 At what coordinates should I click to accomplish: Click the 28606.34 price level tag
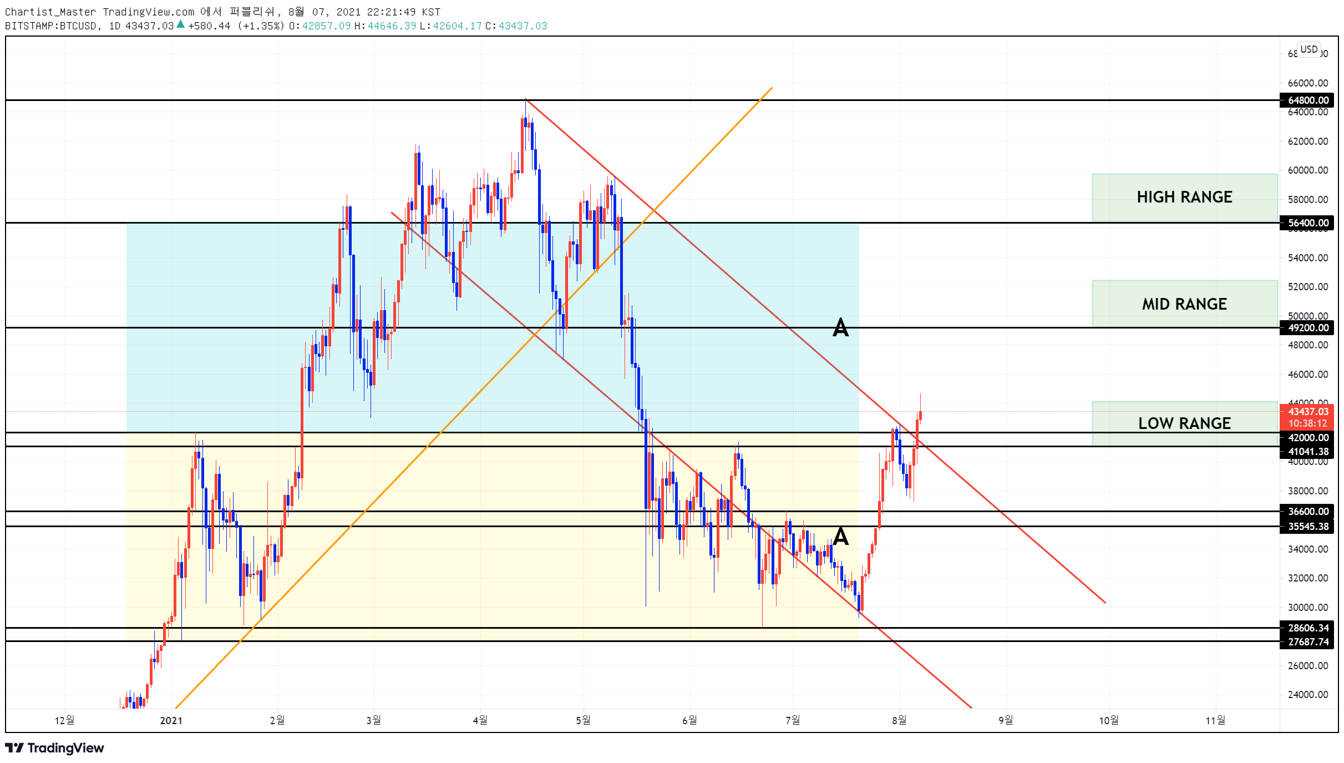coord(1307,628)
